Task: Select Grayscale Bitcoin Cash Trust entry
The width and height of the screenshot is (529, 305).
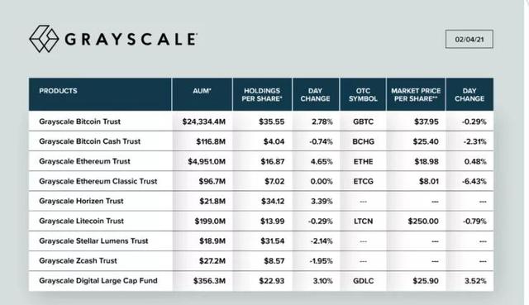Action: (x=261, y=141)
